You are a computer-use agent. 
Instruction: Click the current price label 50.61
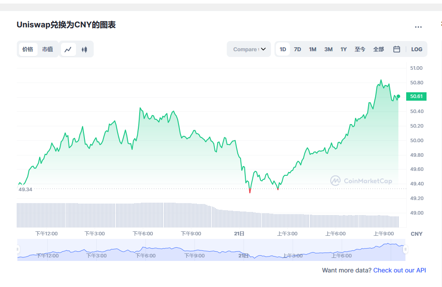[416, 96]
